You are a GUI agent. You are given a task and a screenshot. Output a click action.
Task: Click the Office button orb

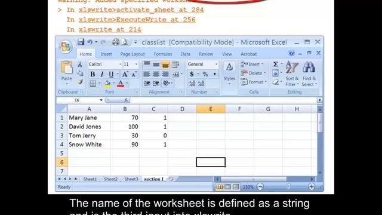pos(66,47)
